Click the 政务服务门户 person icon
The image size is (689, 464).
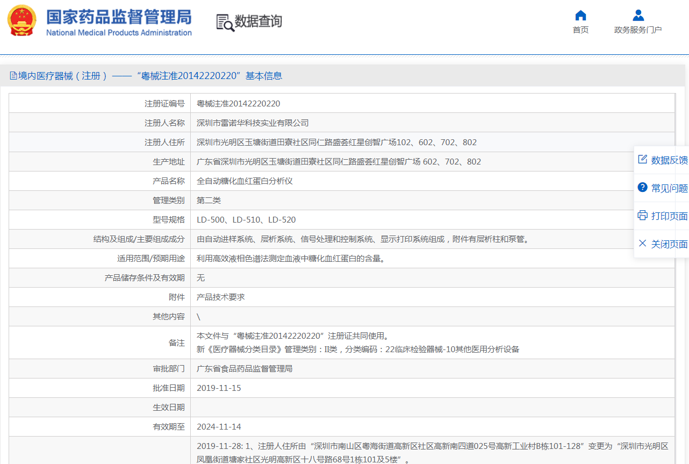click(x=638, y=15)
